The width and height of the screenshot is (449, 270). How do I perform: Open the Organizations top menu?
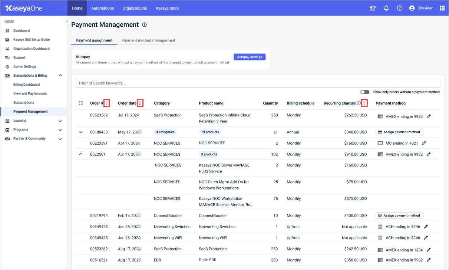pyautogui.click(x=135, y=8)
